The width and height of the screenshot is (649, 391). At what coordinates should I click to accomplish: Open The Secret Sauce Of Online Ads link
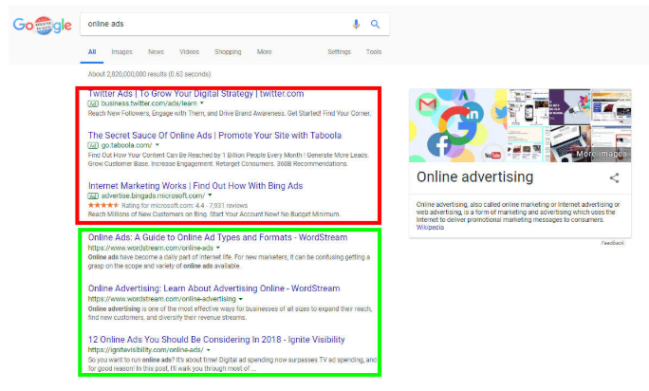point(214,136)
